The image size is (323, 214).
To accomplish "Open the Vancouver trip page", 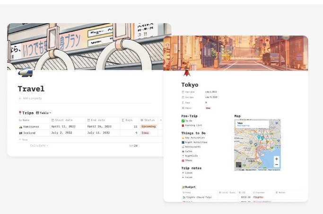I will coord(31,126).
